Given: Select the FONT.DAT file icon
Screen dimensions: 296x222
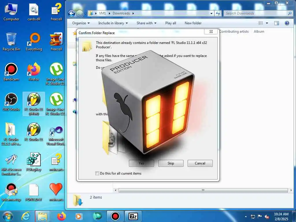Looking at the screenshot, I should tap(34, 192).
